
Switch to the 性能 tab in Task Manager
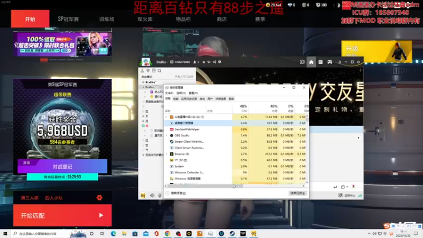(x=176, y=99)
